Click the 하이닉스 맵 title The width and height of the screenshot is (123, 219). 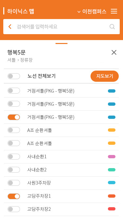pyautogui.click(x=21, y=11)
